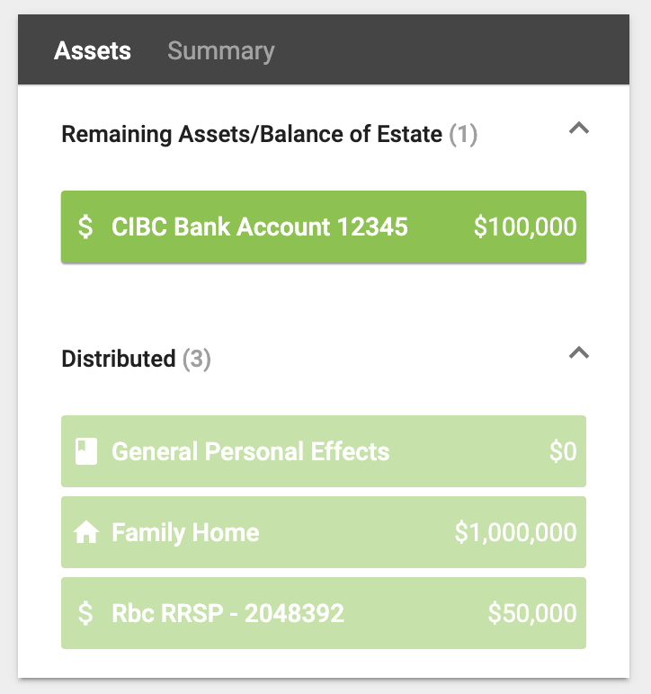Click the $50,000 value on Rbc RRSP
The image size is (651, 694).
pos(532,613)
